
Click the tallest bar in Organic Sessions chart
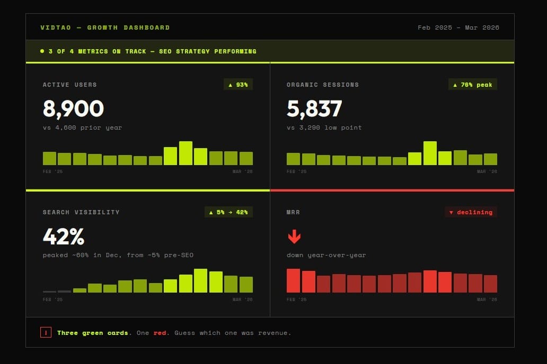(x=430, y=153)
